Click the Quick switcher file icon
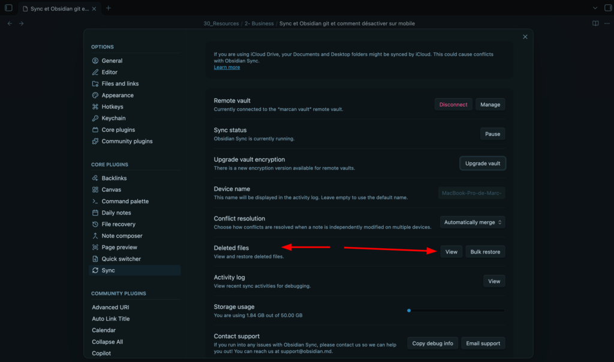Image resolution: width=614 pixels, height=362 pixels. [95, 259]
